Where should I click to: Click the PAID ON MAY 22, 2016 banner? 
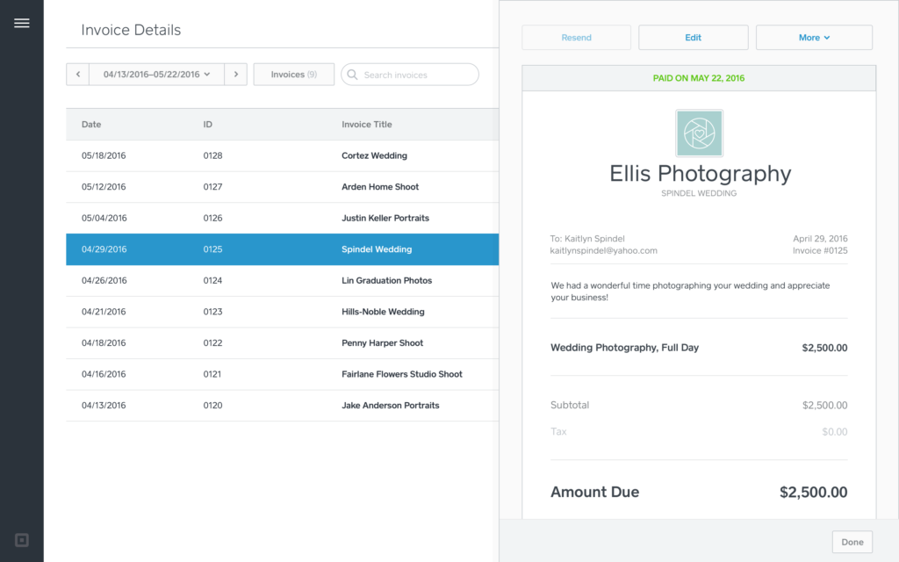699,77
